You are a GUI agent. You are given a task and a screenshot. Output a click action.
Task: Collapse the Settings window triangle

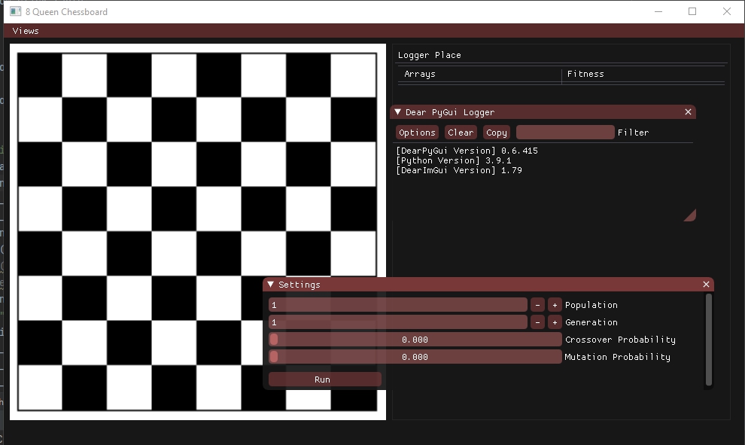[270, 285]
